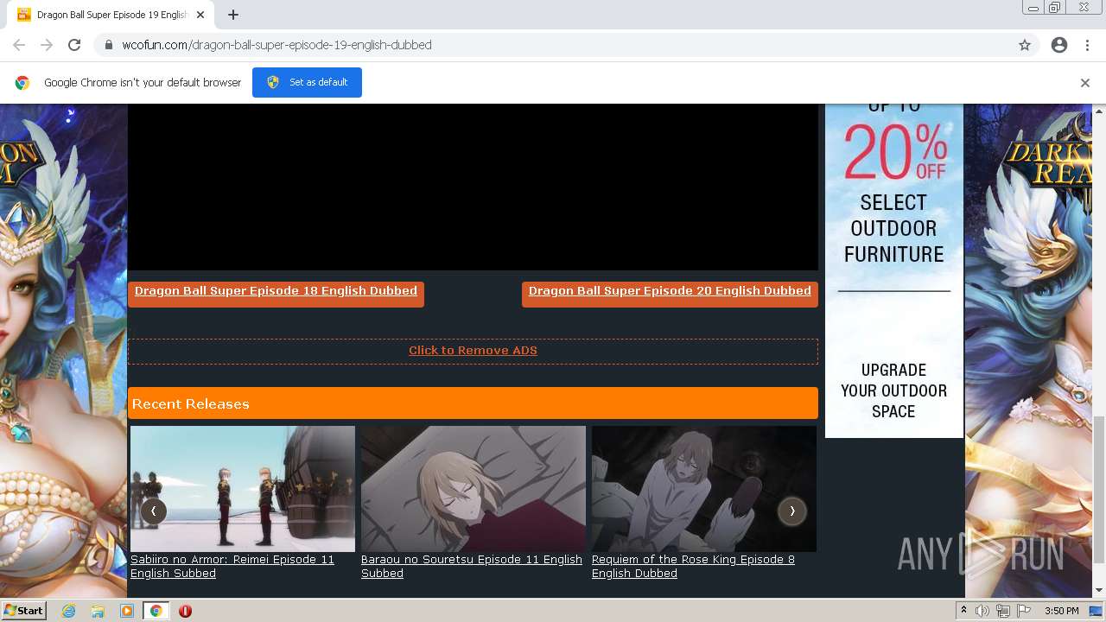Open the Chrome profile avatar icon
Screen dimensions: 1106x622
coord(1059,45)
